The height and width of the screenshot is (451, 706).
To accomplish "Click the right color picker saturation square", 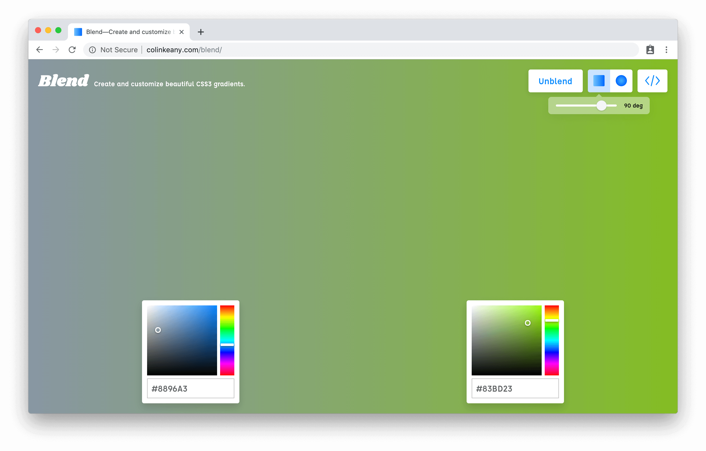I will pyautogui.click(x=506, y=340).
